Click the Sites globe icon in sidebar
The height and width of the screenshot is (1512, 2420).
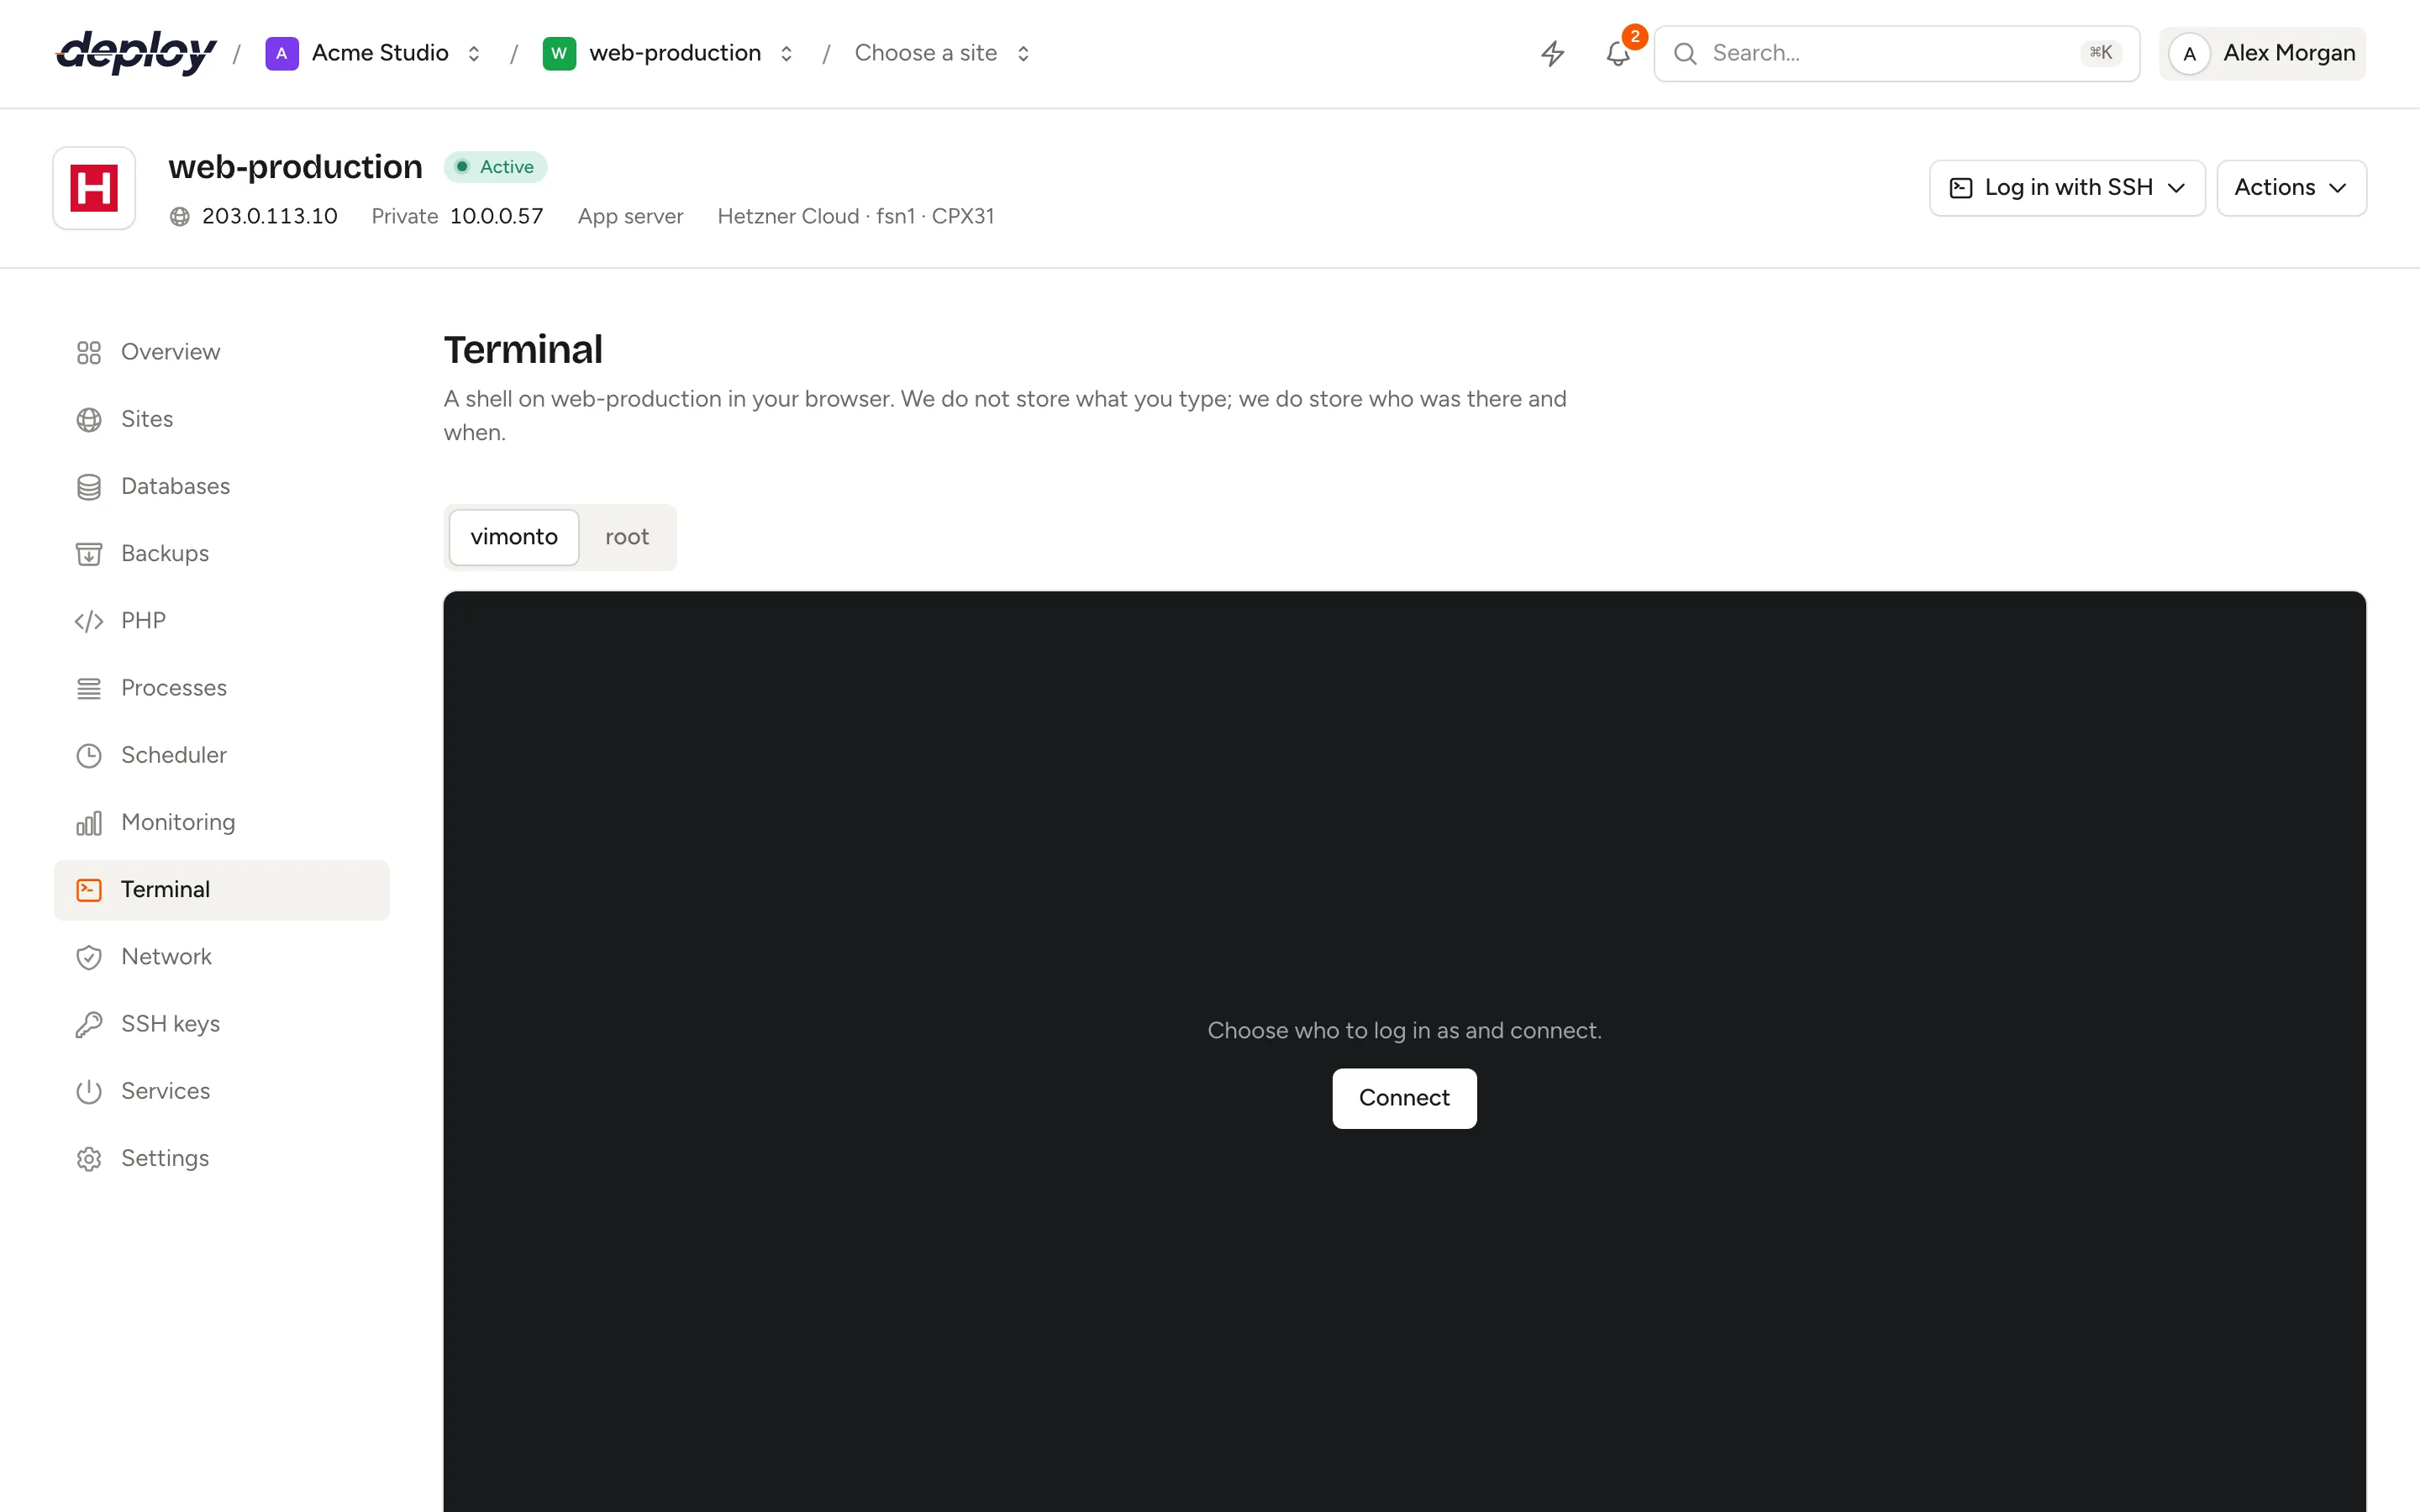89,419
